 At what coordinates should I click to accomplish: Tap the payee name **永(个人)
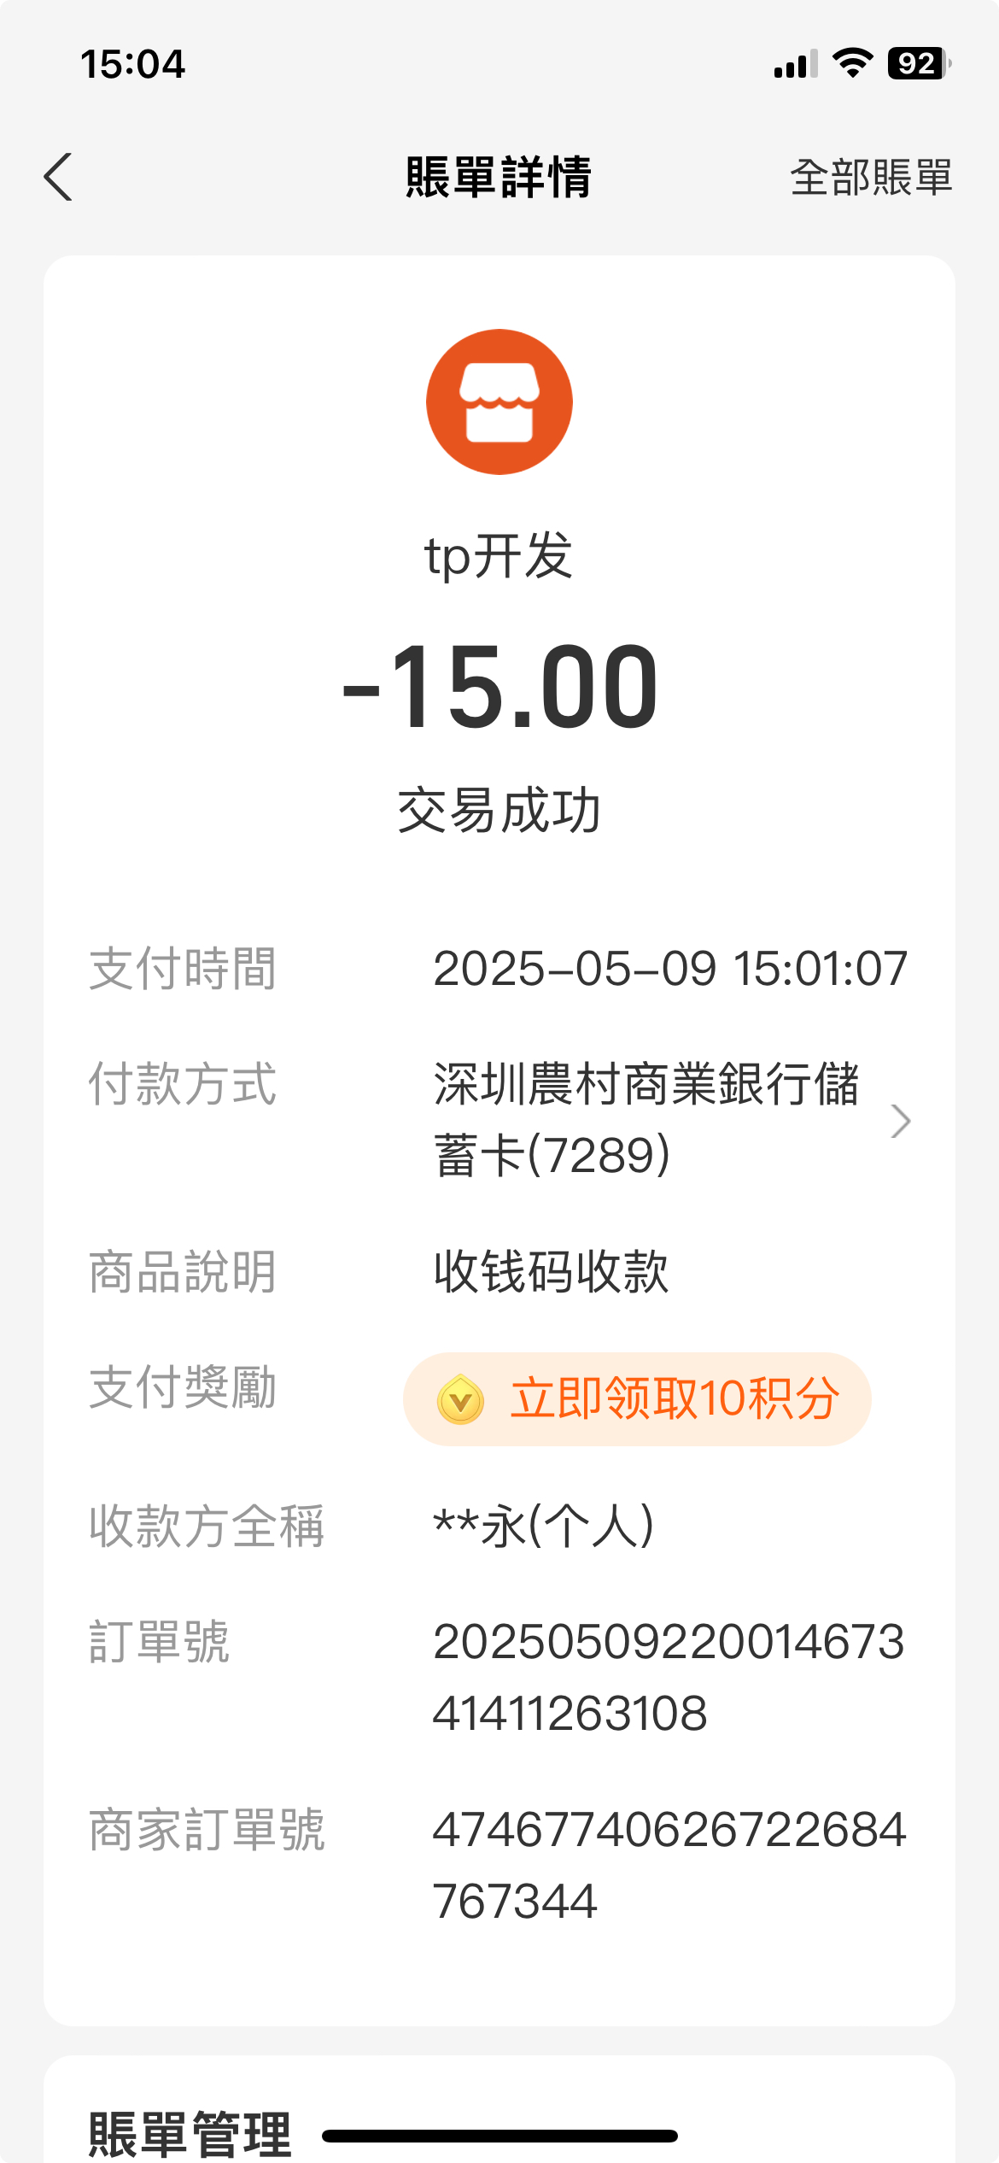544,1526
